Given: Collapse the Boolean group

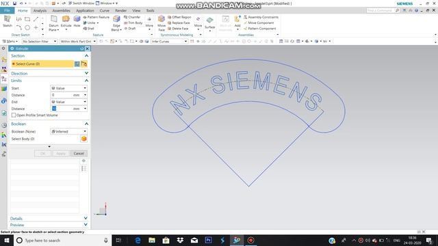Looking at the screenshot, I should 86,124.
